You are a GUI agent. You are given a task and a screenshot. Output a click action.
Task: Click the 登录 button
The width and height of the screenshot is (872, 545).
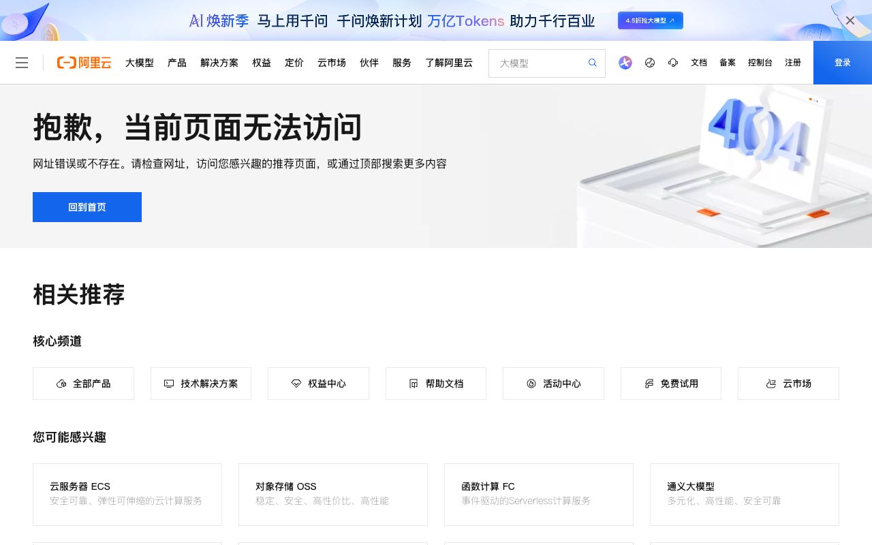pyautogui.click(x=842, y=62)
